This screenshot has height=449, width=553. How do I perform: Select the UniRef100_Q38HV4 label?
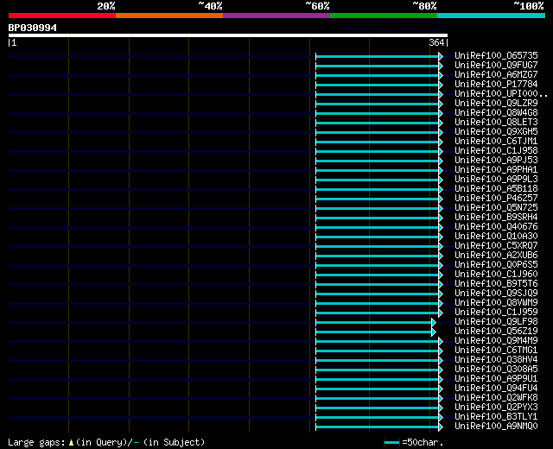(x=496, y=360)
